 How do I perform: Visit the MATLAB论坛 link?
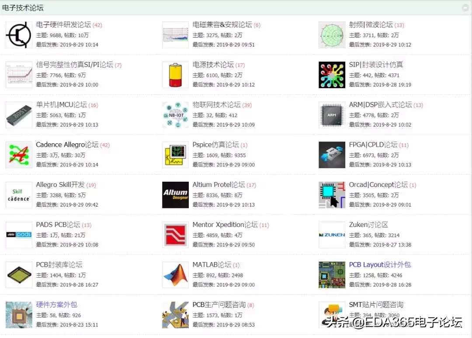[x=212, y=265]
